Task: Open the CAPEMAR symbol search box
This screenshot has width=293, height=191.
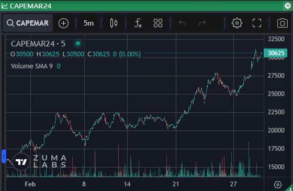Action: (28, 23)
